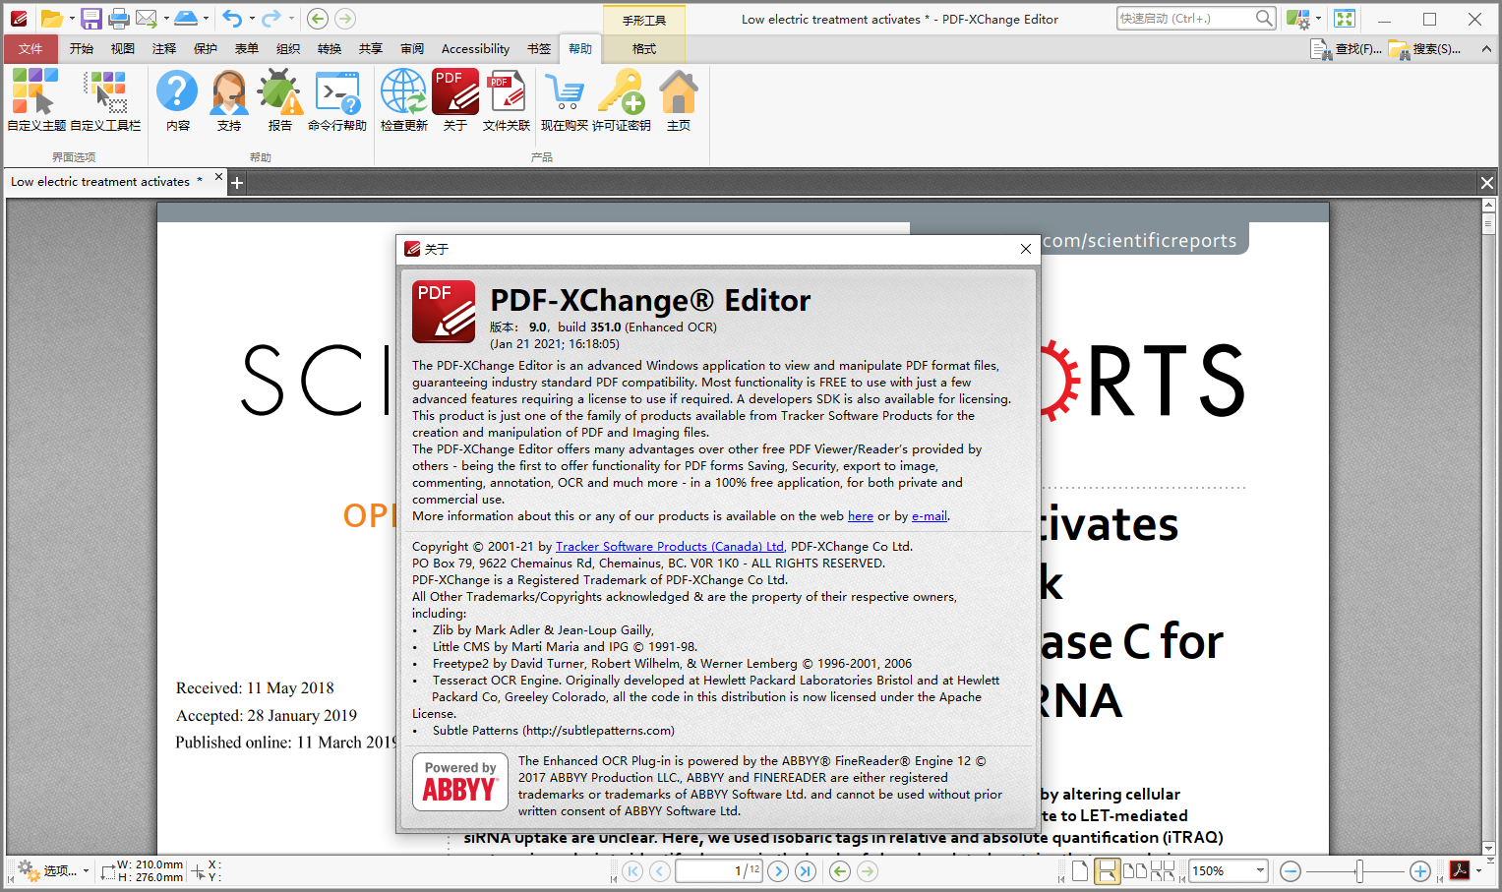The width and height of the screenshot is (1502, 892).
Task: Open License Keys (许可证密钥) icon
Action: pos(622,100)
